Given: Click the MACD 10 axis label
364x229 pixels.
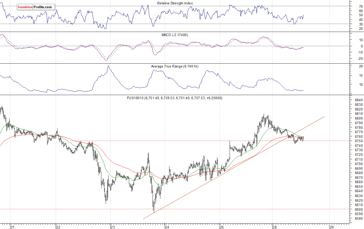Looking at the screenshot, I should 361,40.
